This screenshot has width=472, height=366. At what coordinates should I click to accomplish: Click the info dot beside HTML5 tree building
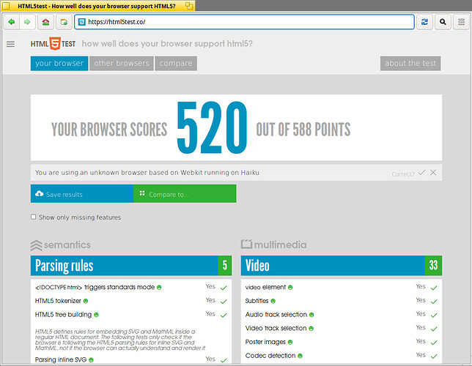tap(96, 315)
